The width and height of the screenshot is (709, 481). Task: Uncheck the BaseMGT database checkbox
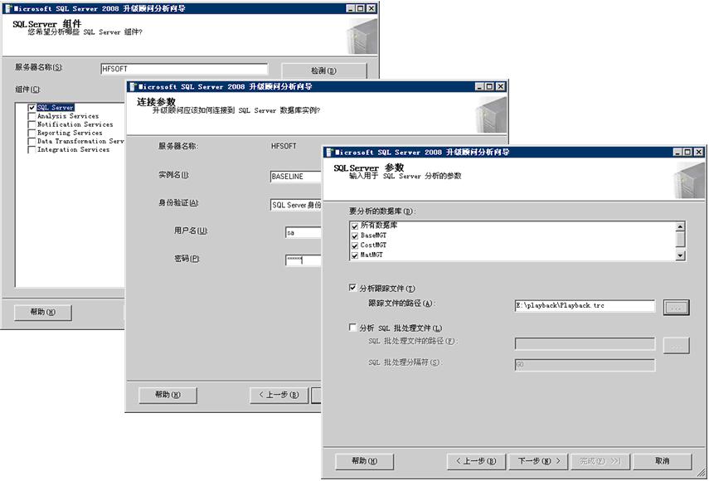[x=355, y=236]
